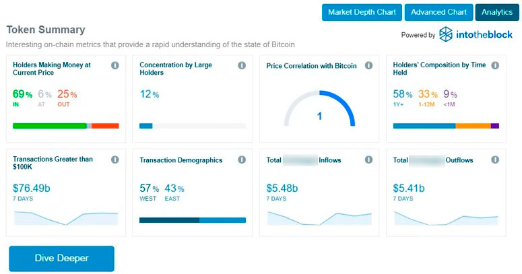522x274 pixels.
Task: Switch to Market Depth Chart tab
Action: [x=362, y=12]
